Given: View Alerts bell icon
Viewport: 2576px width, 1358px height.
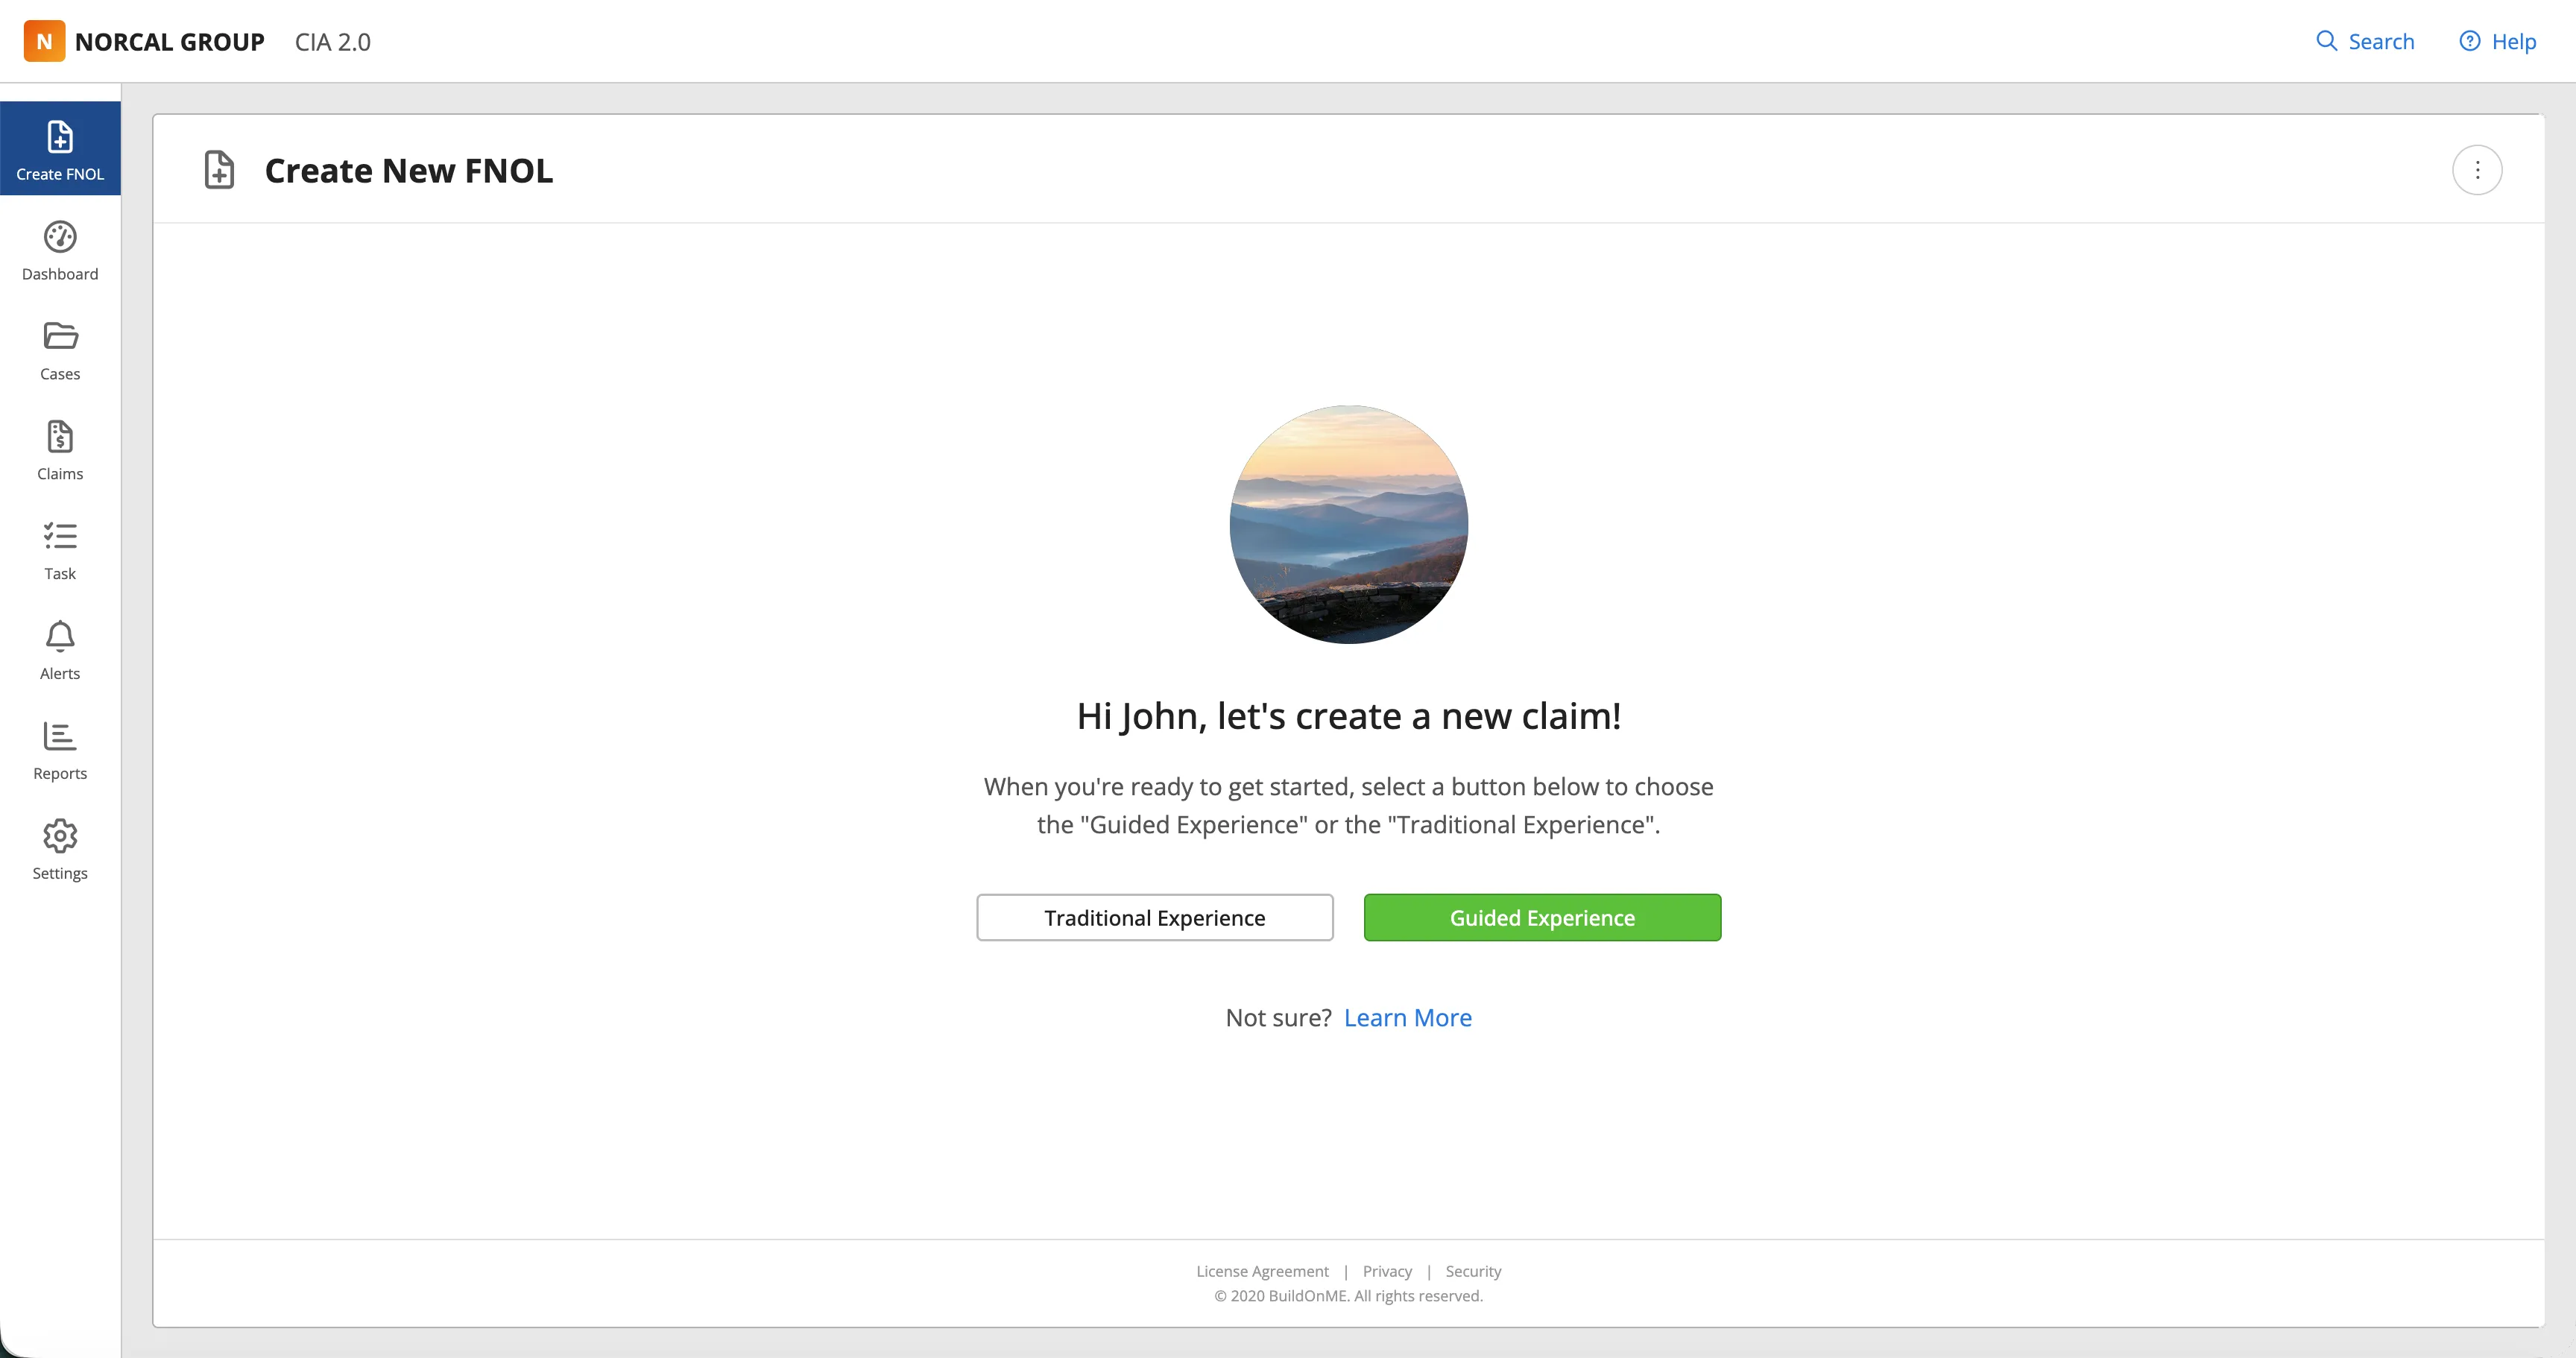Looking at the screenshot, I should tap(60, 637).
